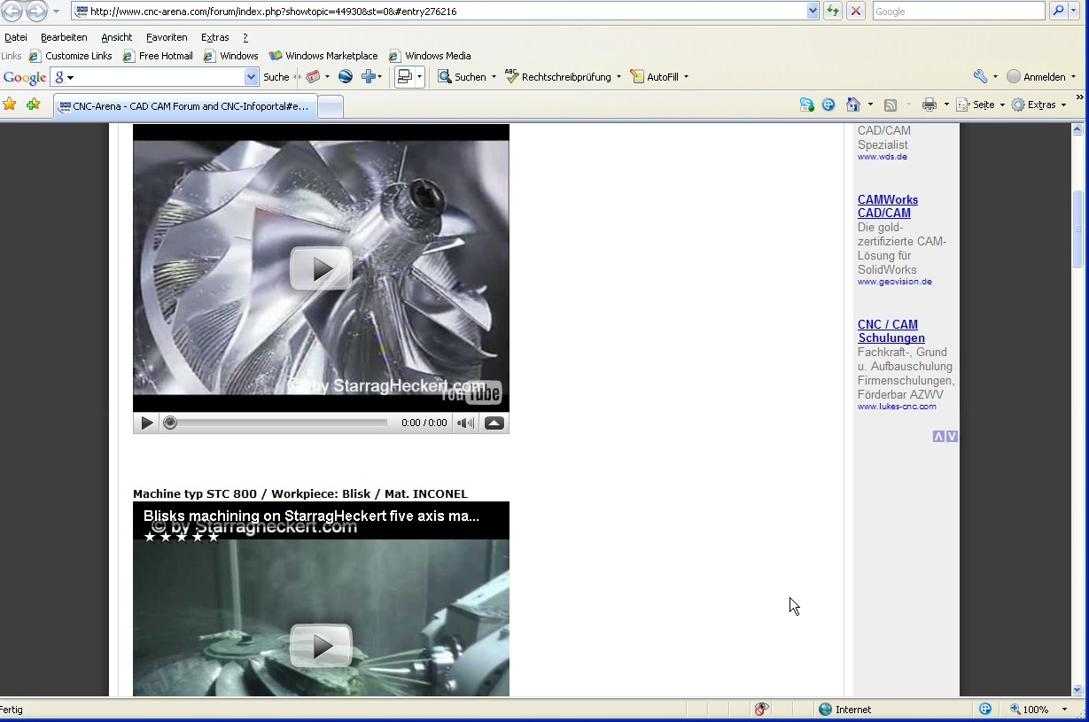This screenshot has height=722, width=1089.
Task: Open the www.geovision.de link
Action: [x=895, y=282]
